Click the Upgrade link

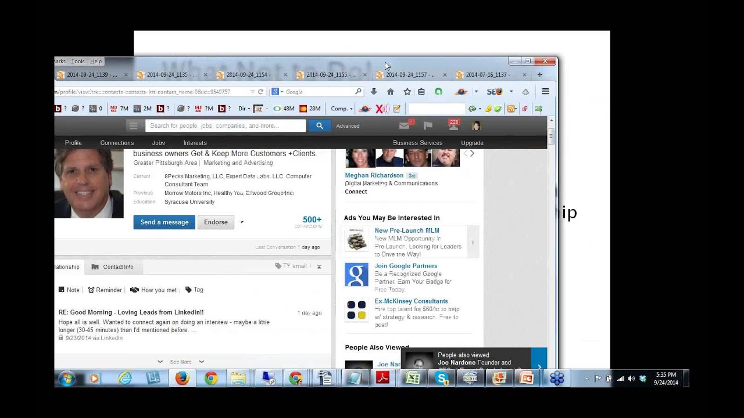pyautogui.click(x=472, y=143)
